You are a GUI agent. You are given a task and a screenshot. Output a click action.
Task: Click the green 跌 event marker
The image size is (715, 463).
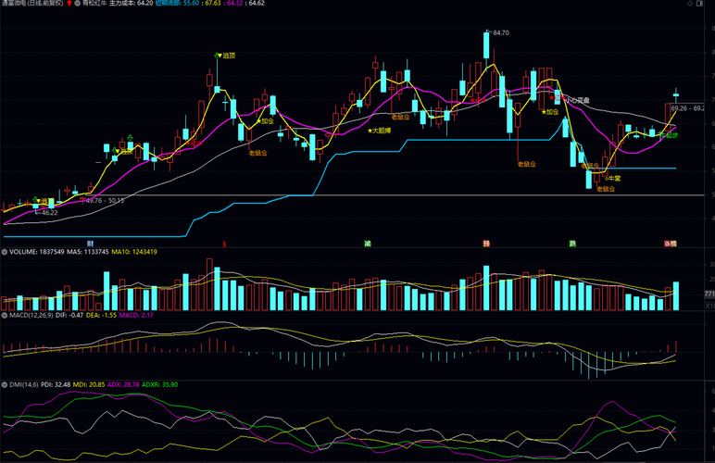[572, 244]
